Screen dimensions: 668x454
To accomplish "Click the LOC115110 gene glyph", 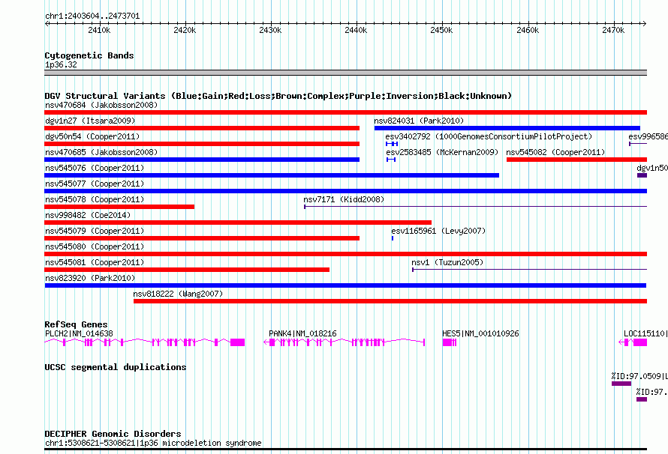I will [x=633, y=342].
